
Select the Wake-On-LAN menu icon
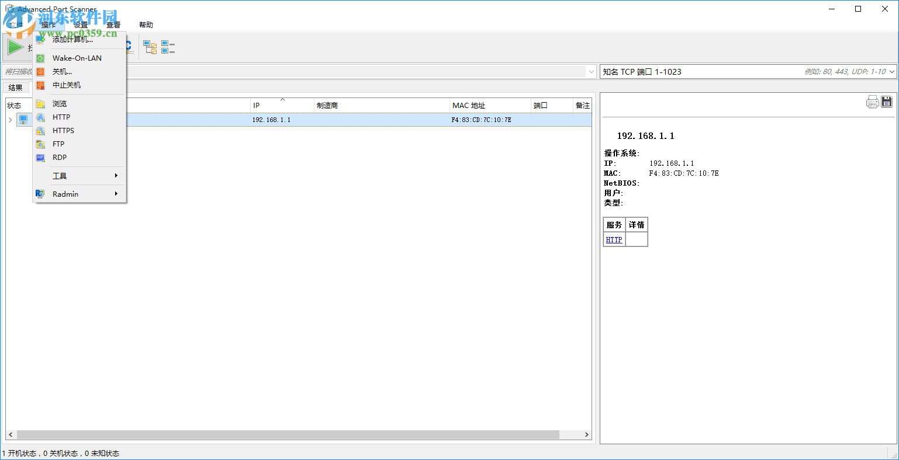pyautogui.click(x=39, y=58)
